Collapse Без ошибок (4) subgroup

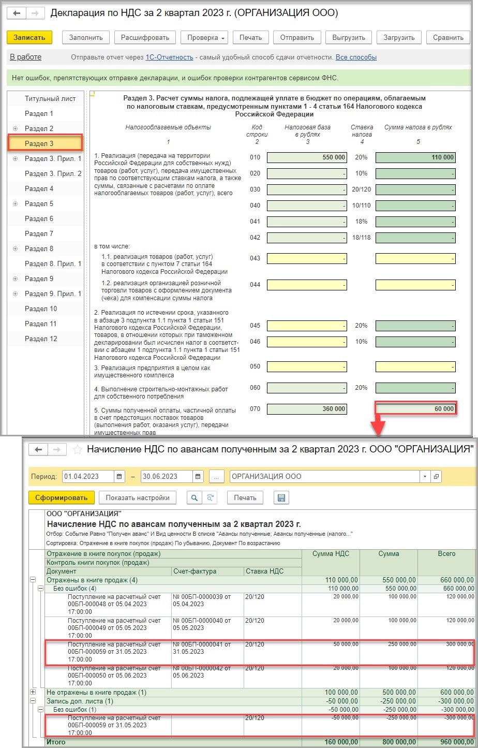(41, 589)
